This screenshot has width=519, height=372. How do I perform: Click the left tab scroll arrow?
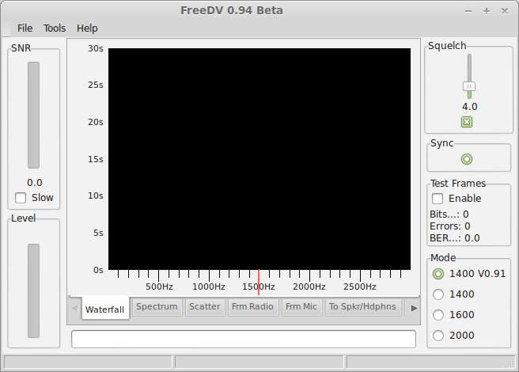(x=75, y=308)
